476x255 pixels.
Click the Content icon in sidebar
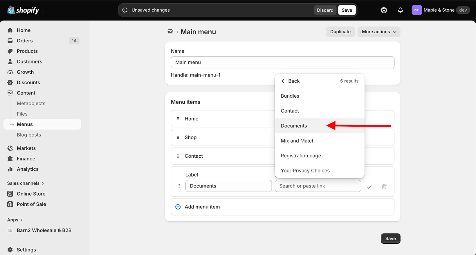pyautogui.click(x=10, y=93)
